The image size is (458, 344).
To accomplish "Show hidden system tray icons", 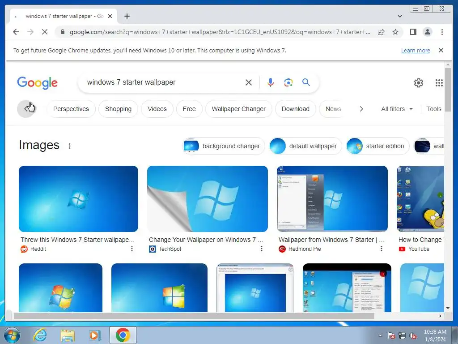I will pyautogui.click(x=380, y=335).
